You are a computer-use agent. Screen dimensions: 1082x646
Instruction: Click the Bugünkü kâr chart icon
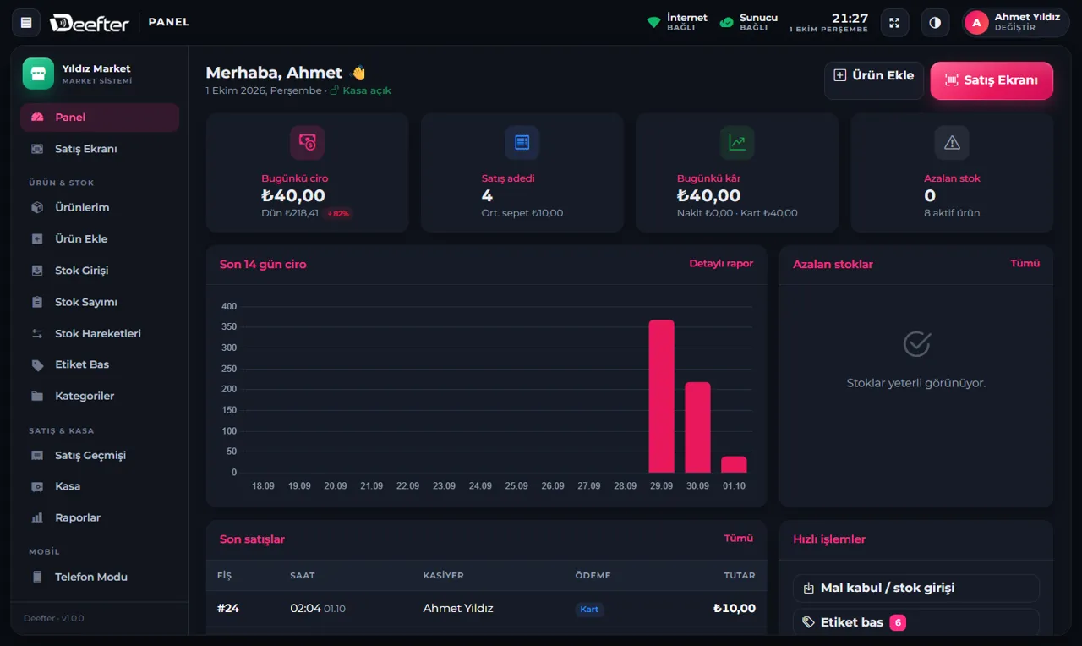point(737,143)
